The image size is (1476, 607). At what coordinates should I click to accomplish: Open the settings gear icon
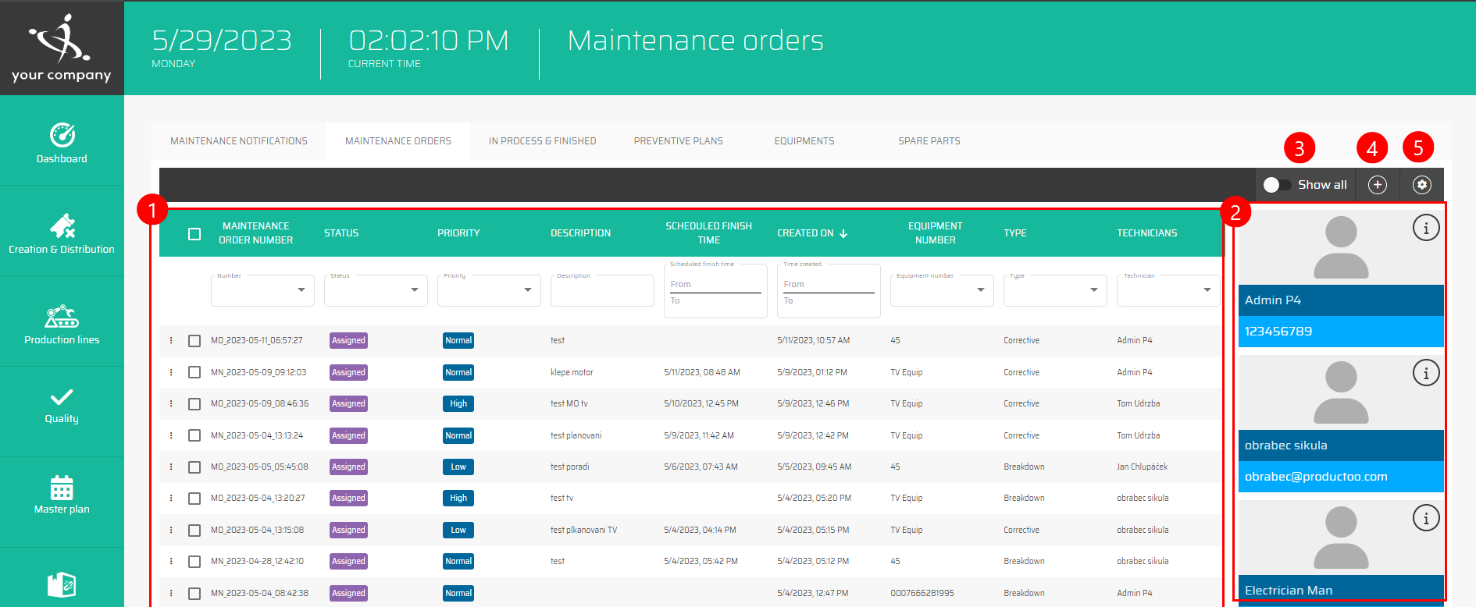point(1421,185)
